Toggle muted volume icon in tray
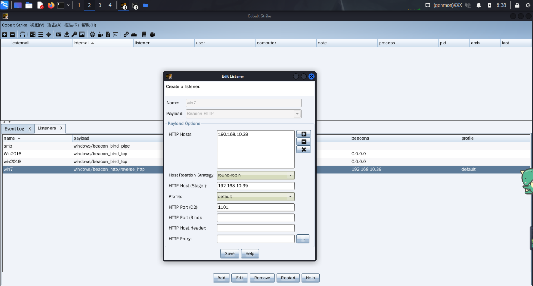Image resolution: width=533 pixels, height=286 pixels. [468, 5]
